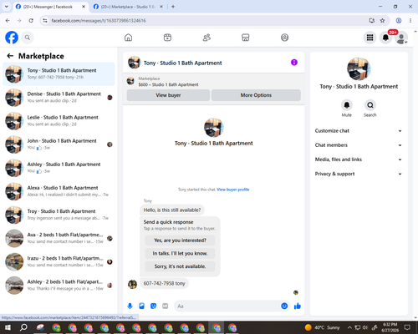Click the back arrow beside Marketplace

pos(10,56)
